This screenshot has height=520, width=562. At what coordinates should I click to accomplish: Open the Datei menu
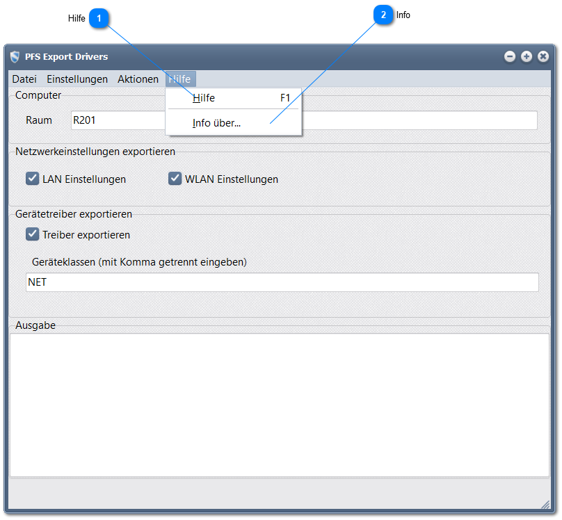pos(24,79)
